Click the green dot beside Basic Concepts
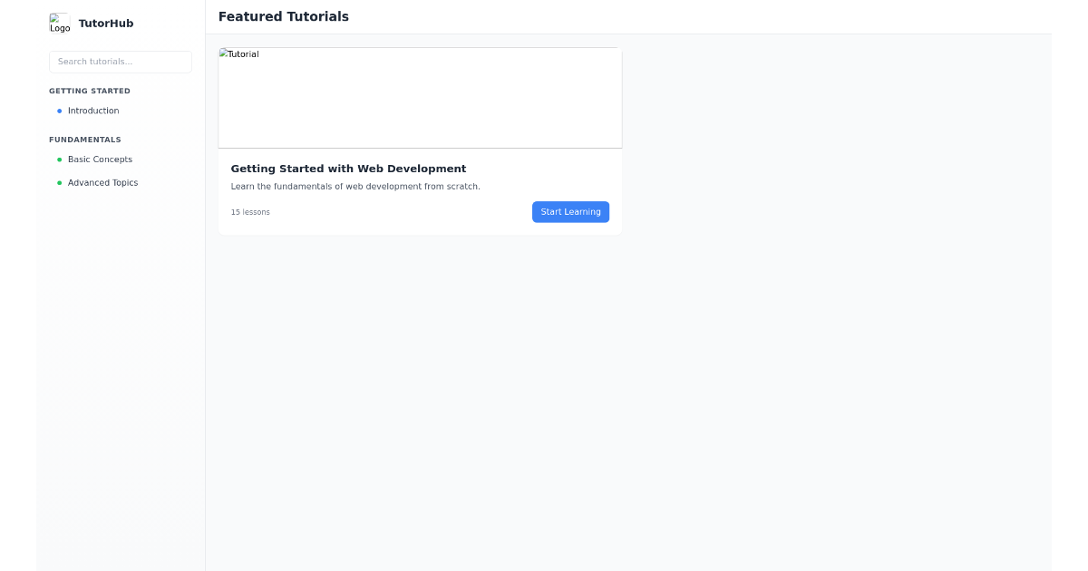This screenshot has width=1088, height=571. pyautogui.click(x=59, y=160)
